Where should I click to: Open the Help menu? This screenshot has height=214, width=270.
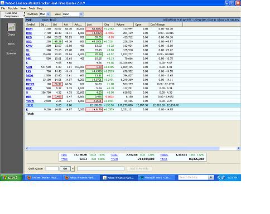coord(40,8)
